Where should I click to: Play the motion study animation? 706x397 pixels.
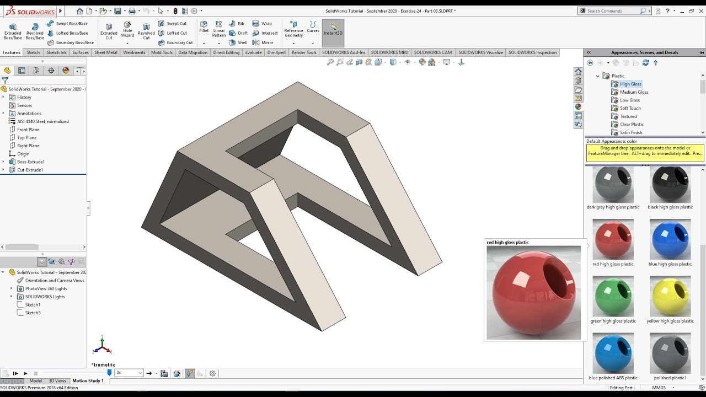25,373
